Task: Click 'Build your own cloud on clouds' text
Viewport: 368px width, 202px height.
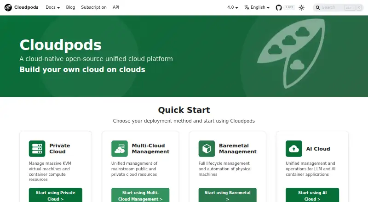Action: point(82,70)
